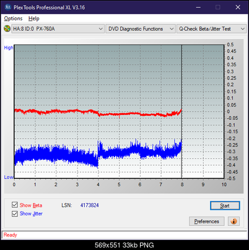Click the 10 label on horizontal axis

[x=224, y=184]
